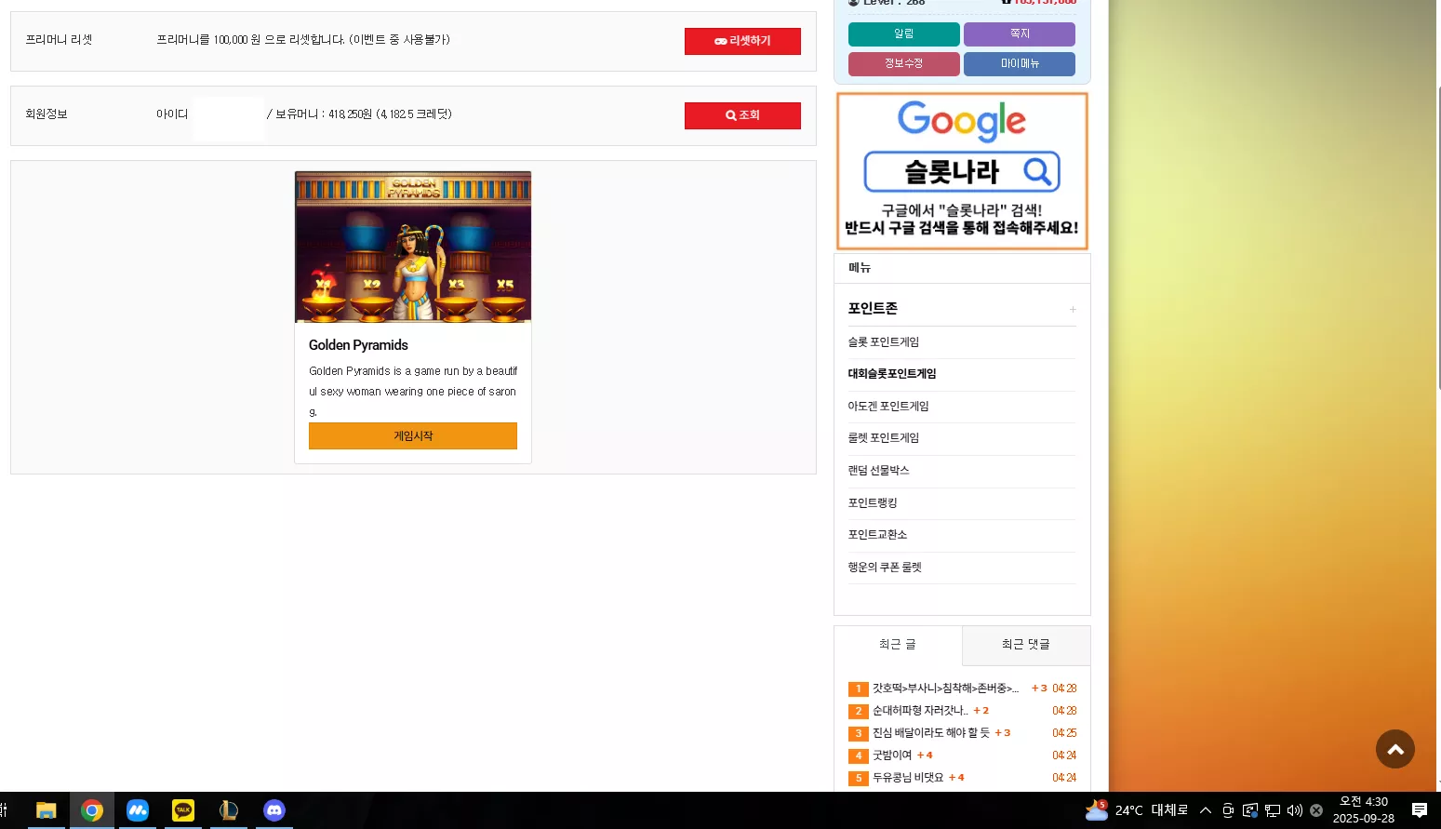The image size is (1441, 829).
Task: Click the magnifier icon in the banner
Action: coord(1037,171)
